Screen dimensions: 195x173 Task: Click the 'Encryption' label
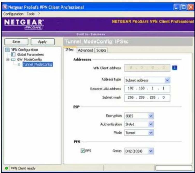point(114,116)
